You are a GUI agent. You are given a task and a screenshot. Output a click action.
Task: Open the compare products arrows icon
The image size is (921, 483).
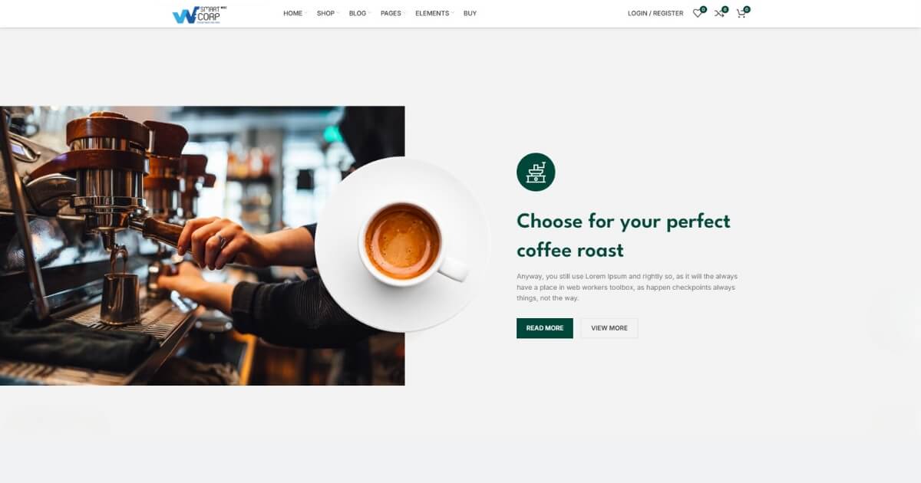tap(719, 14)
